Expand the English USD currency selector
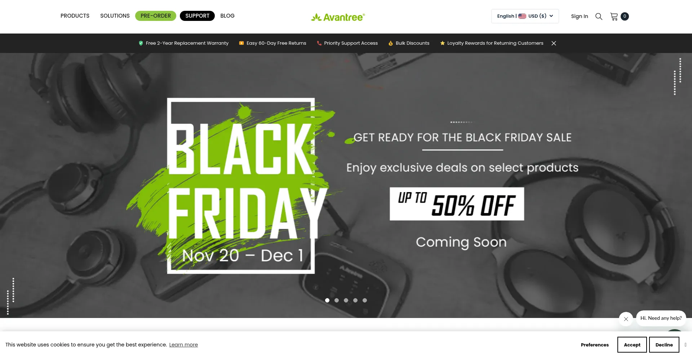The height and width of the screenshot is (358, 692). coord(525,16)
